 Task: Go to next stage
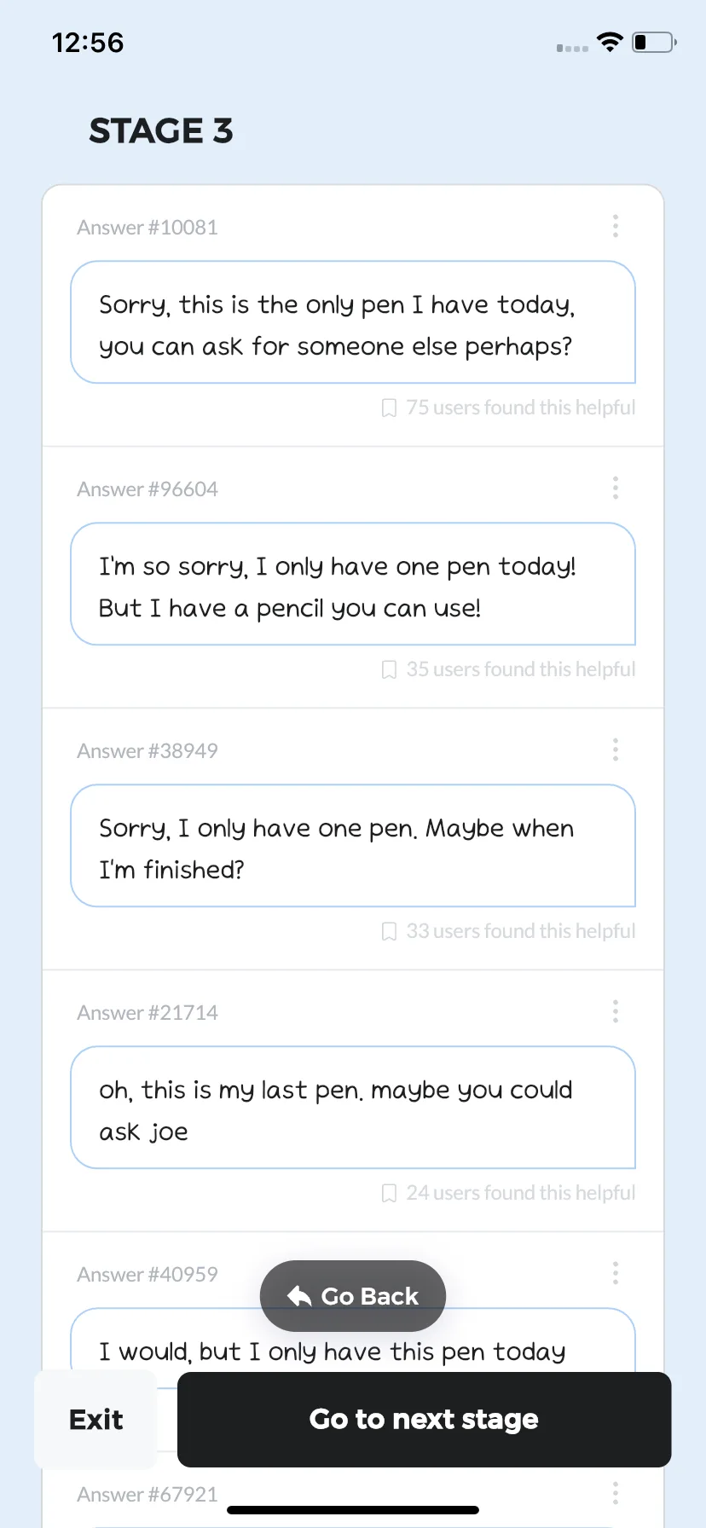(424, 1420)
